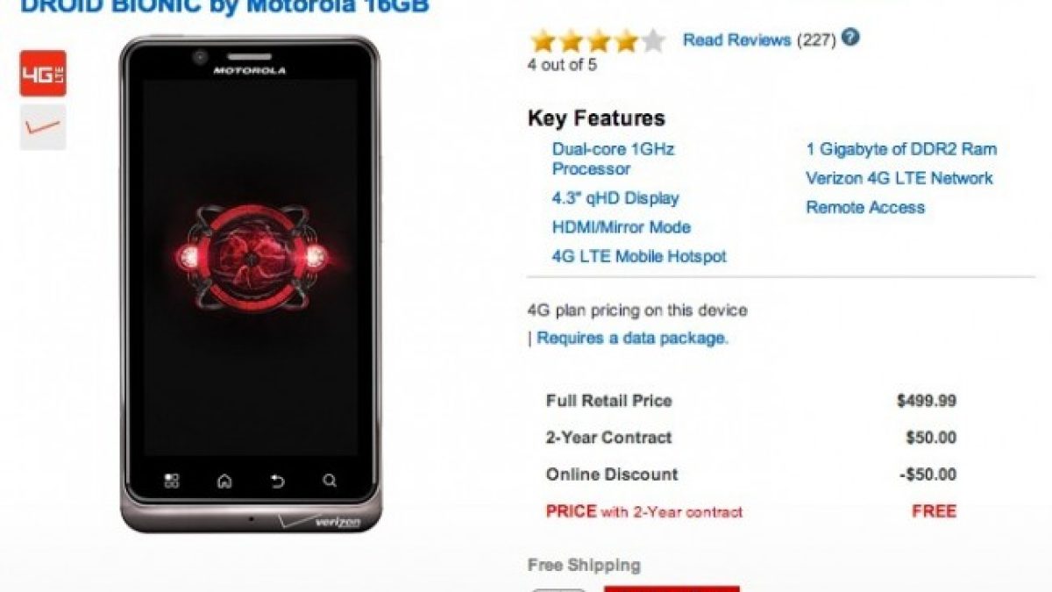Tap the phone's home button icon
The height and width of the screenshot is (592, 1052).
tap(224, 481)
